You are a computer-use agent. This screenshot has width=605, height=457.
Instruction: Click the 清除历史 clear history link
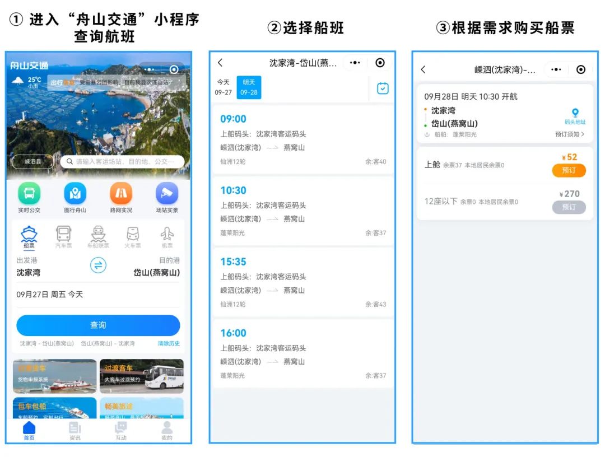[x=169, y=343]
